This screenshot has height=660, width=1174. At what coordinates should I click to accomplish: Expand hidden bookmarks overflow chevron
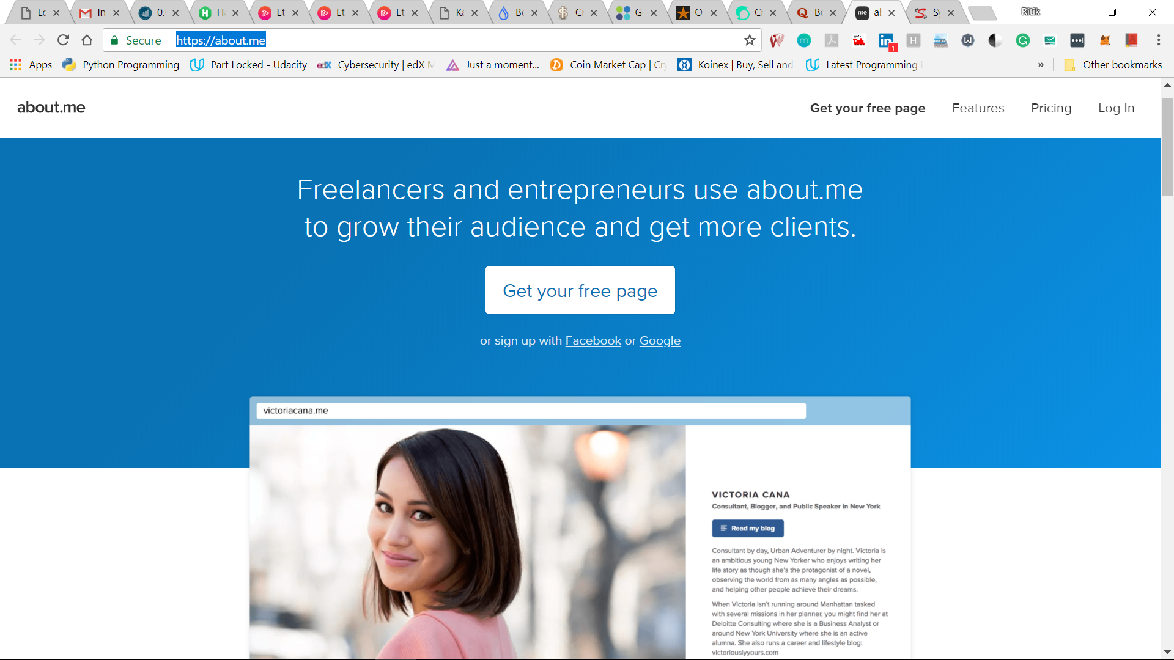[1041, 65]
